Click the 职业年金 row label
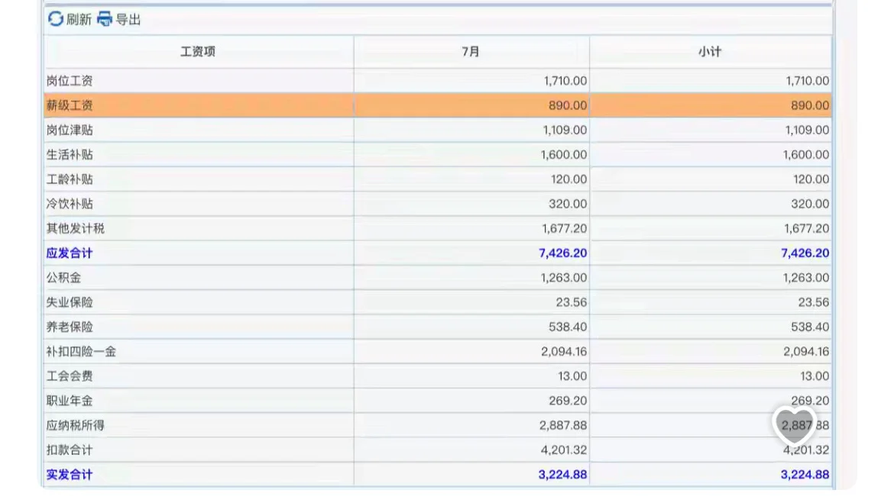Image resolution: width=894 pixels, height=503 pixels. point(70,400)
